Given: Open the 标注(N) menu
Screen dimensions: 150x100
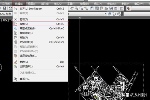Looking at the screenshot, I should coord(98,4).
